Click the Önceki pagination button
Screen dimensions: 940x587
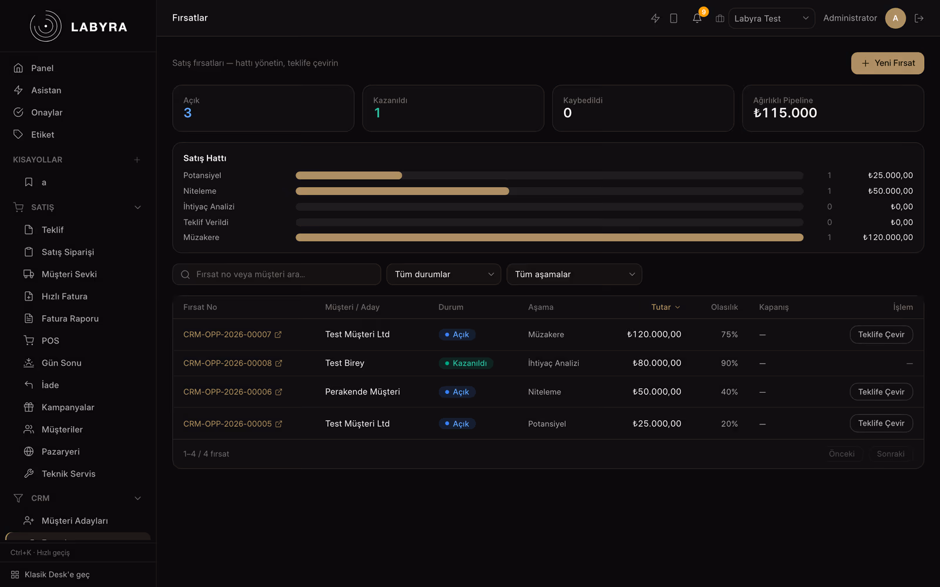841,454
